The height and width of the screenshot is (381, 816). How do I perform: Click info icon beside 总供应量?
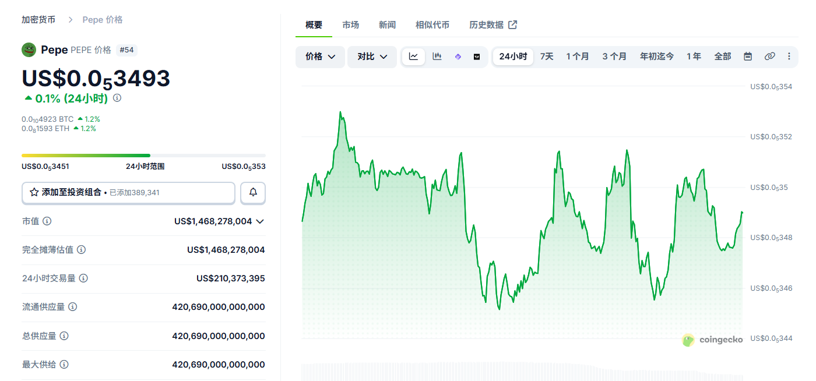point(64,336)
